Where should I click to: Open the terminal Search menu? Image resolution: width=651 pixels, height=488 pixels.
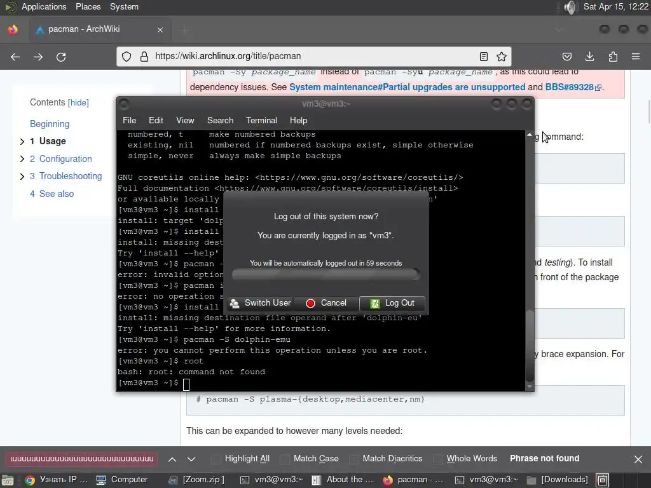point(221,120)
